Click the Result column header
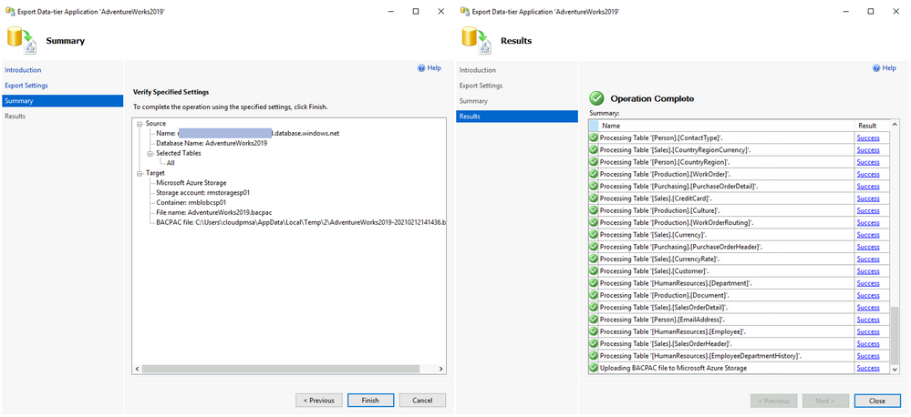 872,126
